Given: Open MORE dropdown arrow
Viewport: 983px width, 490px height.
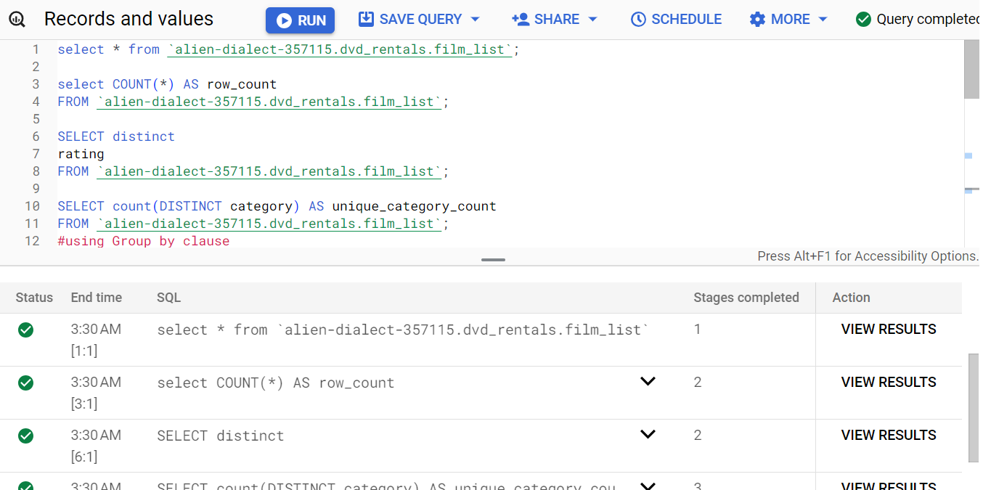Looking at the screenshot, I should pyautogui.click(x=823, y=20).
